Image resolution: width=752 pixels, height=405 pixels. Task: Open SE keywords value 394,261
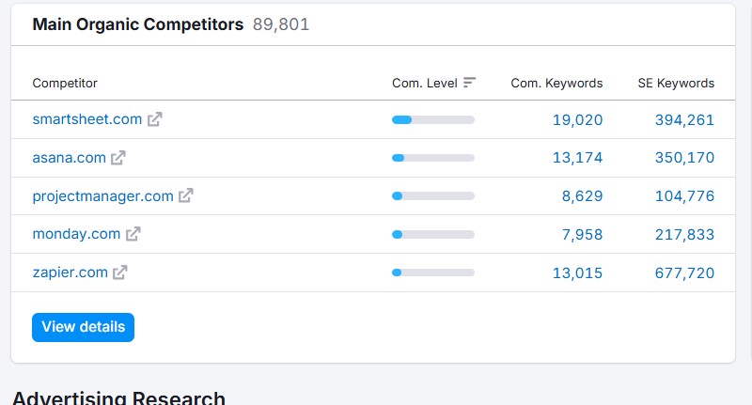[684, 120]
